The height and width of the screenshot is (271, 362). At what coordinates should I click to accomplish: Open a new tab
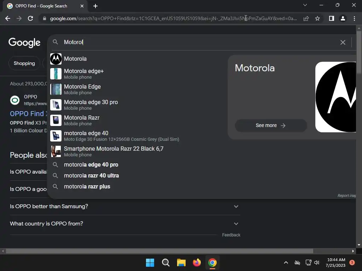click(x=95, y=6)
